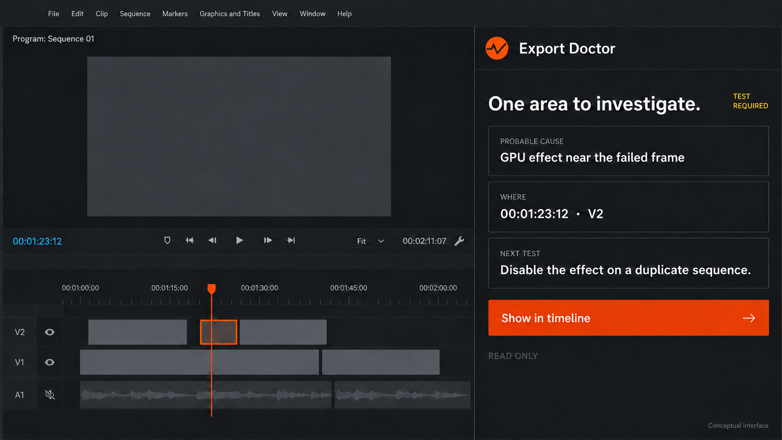Click the Where 00:01:23:12 V2 card
Screen dimensions: 782x440
629,207
